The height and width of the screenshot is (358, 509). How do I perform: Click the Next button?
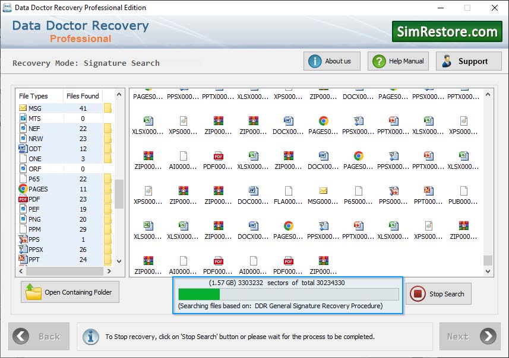pos(470,336)
